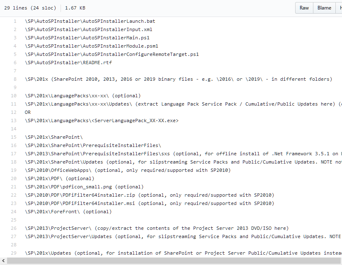Click the OfficeWebApps line
The image size is (342, 265).
coord(128,170)
